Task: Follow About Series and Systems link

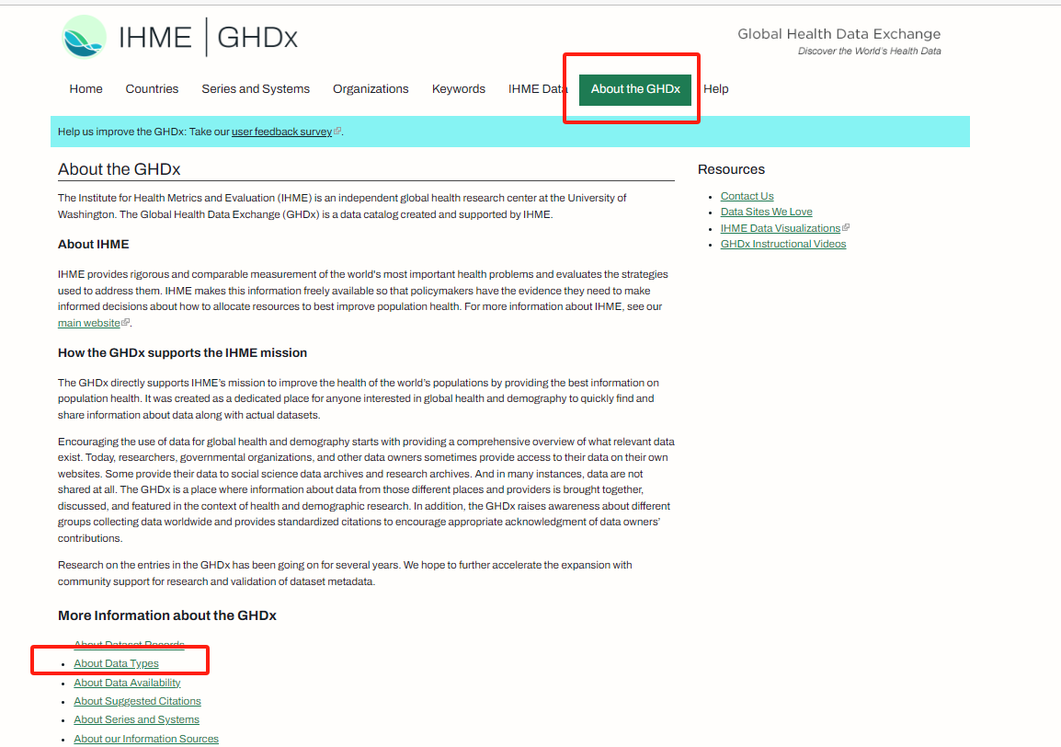Action: pyautogui.click(x=137, y=719)
